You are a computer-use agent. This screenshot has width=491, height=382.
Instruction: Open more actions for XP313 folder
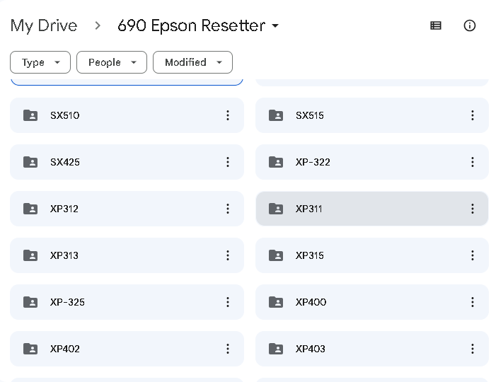[228, 255]
